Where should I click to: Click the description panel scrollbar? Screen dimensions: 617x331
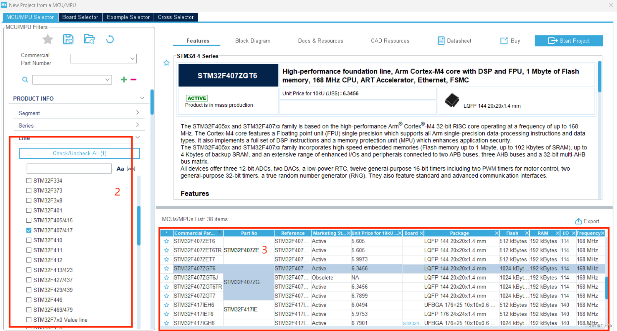tap(599, 77)
